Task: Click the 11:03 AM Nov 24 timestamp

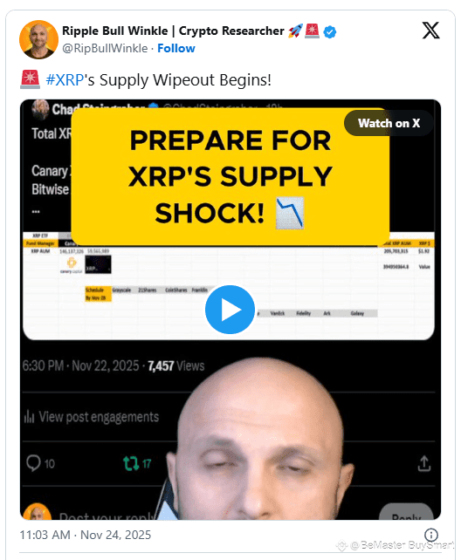Action: tap(86, 535)
